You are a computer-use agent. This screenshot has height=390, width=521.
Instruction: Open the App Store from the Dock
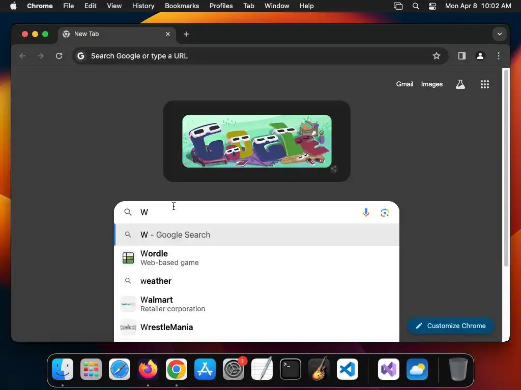click(x=205, y=369)
